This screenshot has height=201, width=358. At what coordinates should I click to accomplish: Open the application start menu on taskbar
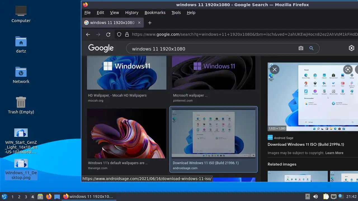[x=4, y=197]
